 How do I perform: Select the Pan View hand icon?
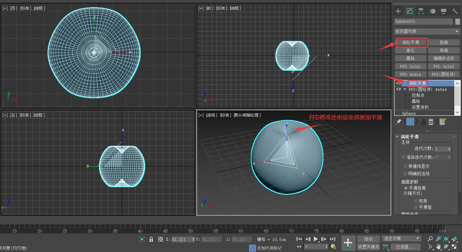438,247
